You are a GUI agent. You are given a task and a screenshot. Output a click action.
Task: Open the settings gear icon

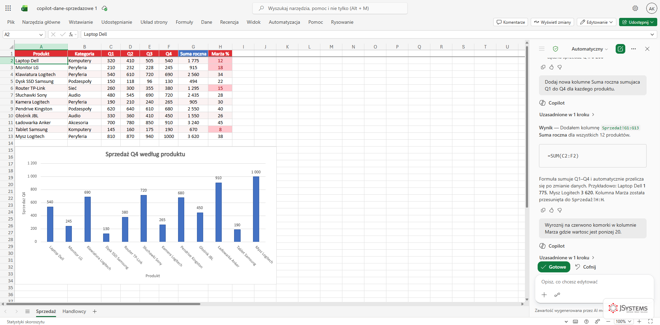(635, 8)
